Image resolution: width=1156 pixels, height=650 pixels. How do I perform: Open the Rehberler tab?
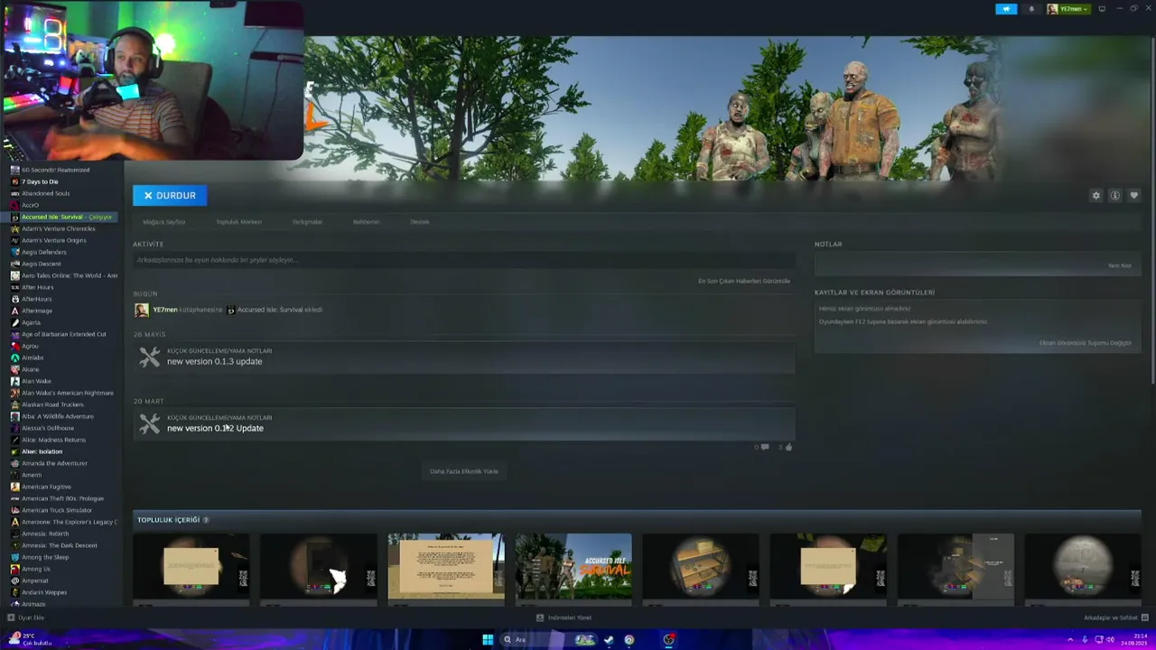tap(366, 222)
